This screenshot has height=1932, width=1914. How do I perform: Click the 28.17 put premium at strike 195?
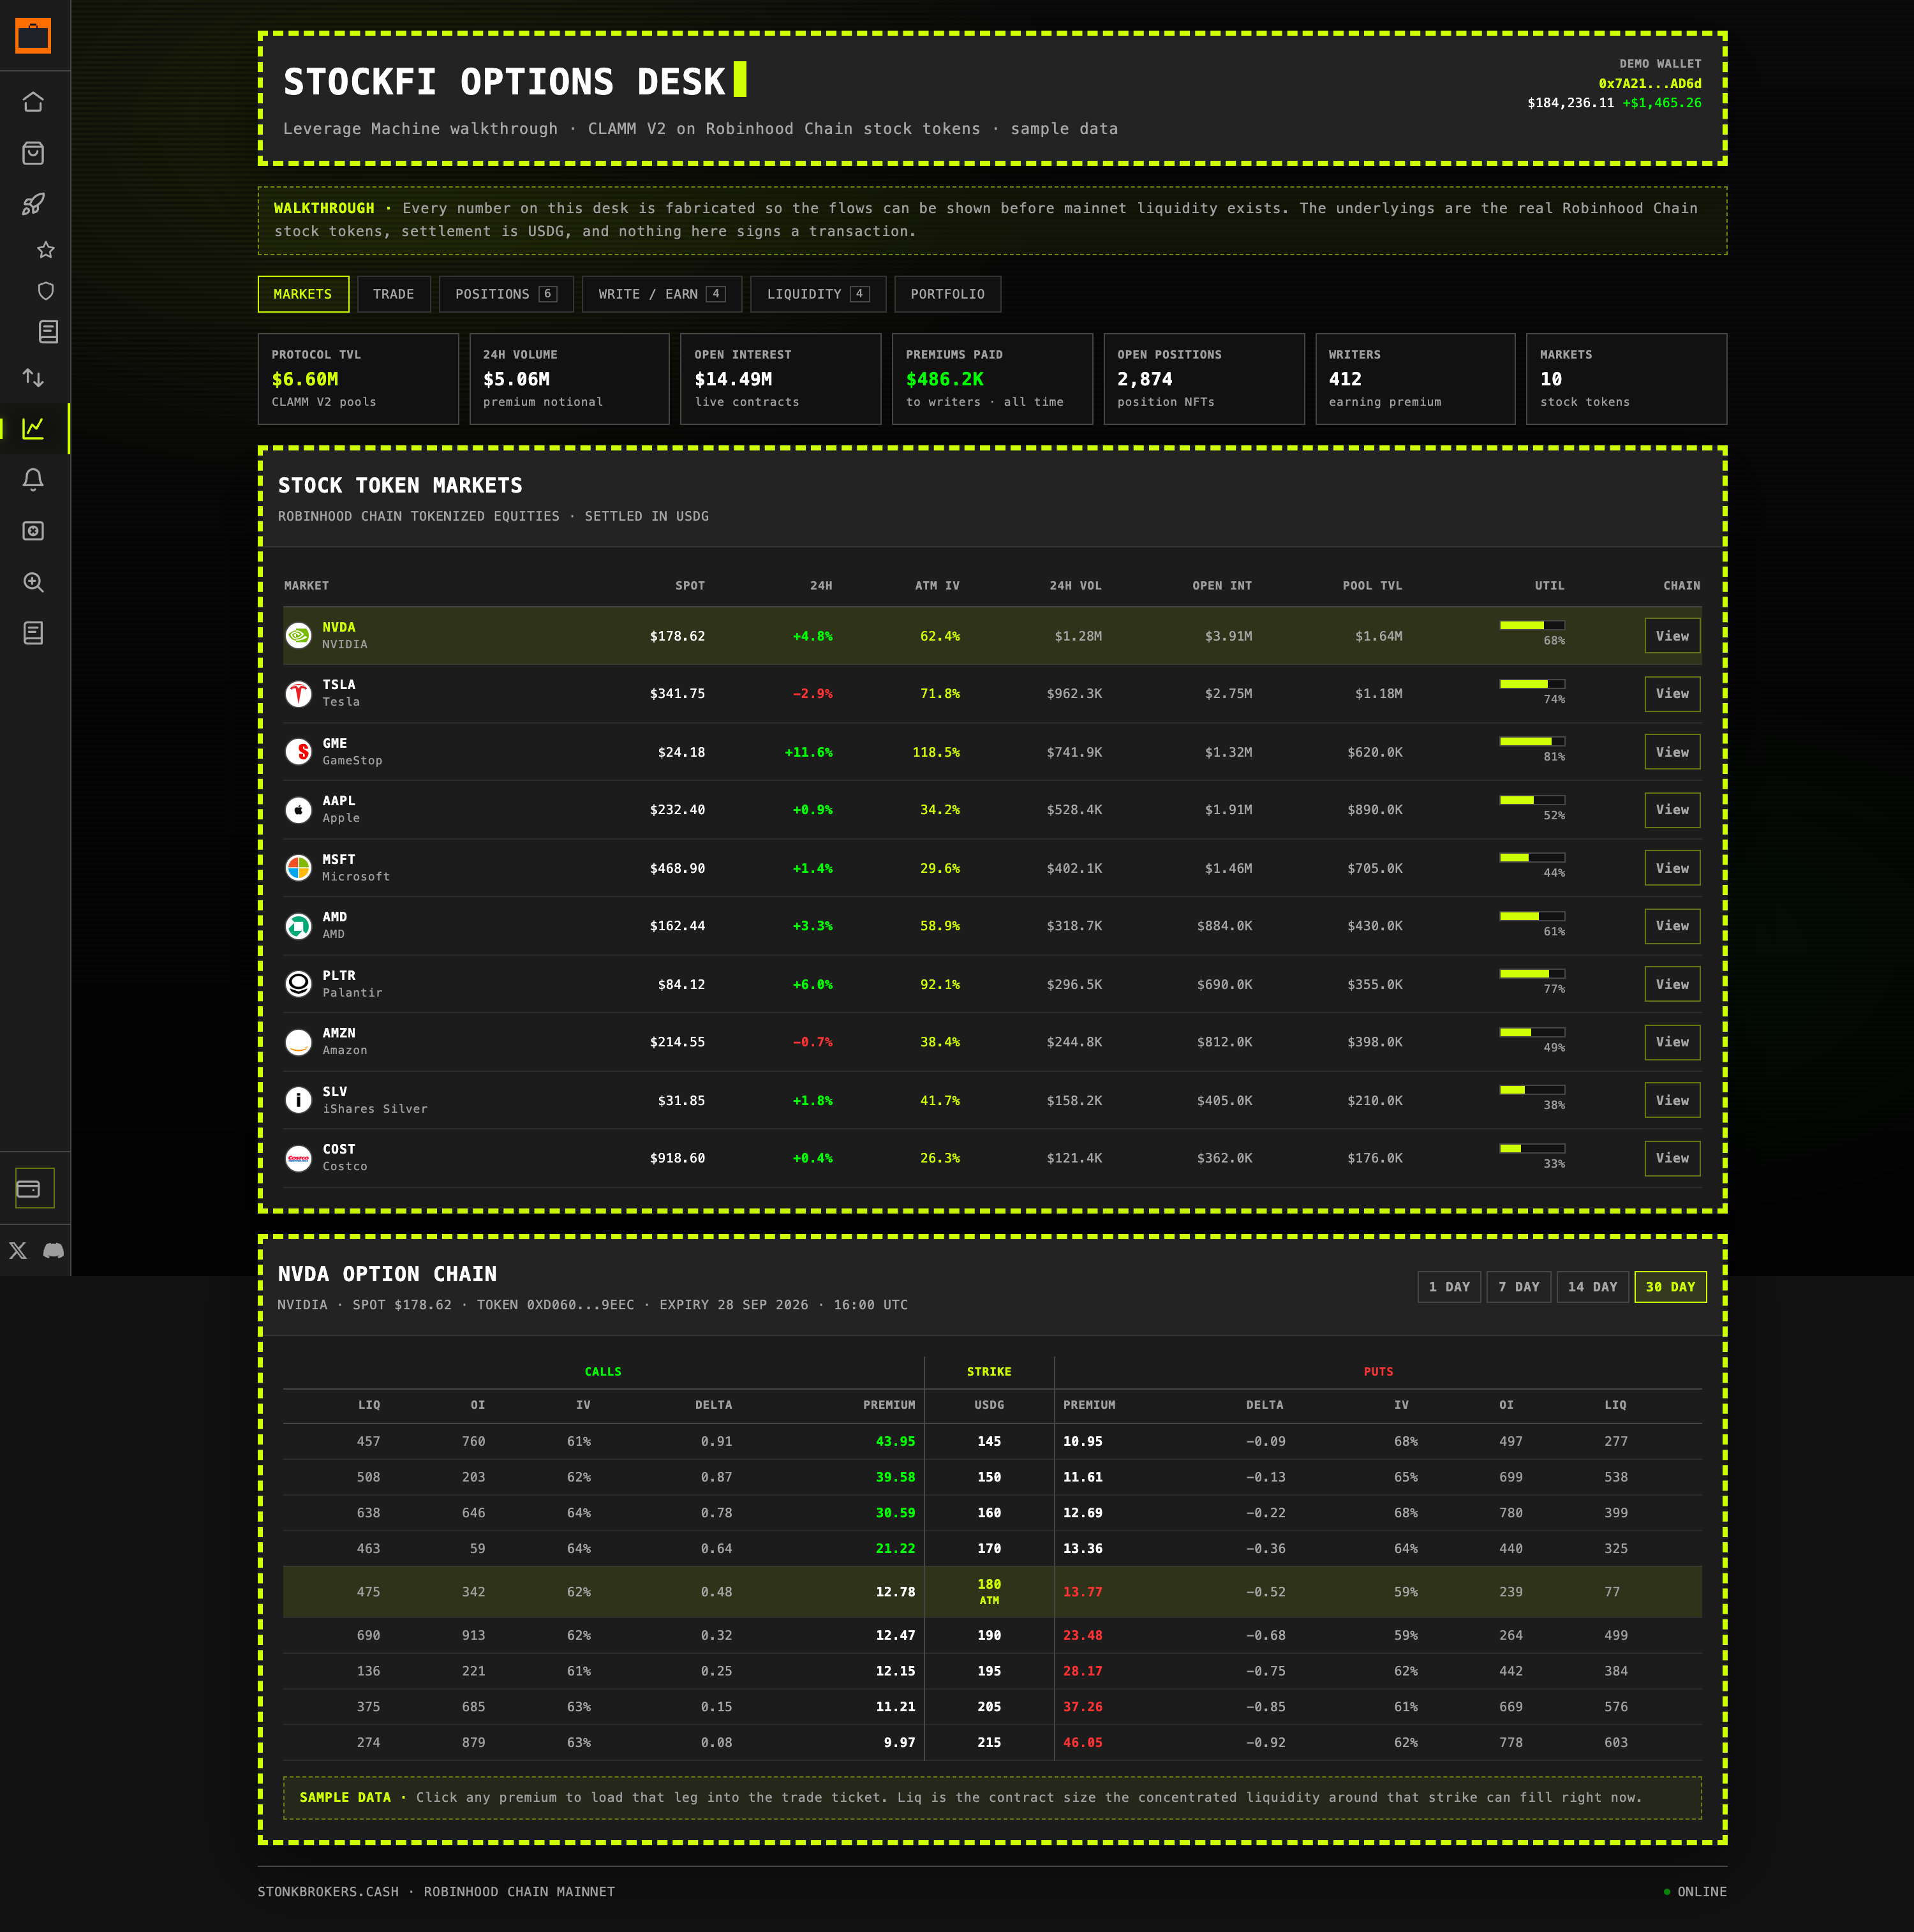(1083, 1671)
